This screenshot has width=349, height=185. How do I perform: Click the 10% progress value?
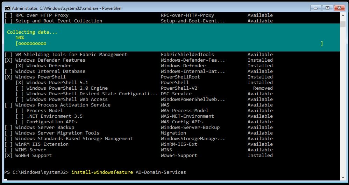click(x=20, y=38)
